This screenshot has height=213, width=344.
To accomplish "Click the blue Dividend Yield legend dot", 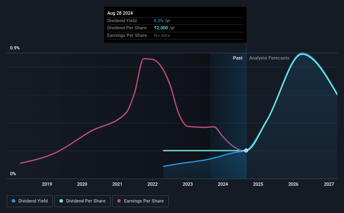I will [13, 201].
